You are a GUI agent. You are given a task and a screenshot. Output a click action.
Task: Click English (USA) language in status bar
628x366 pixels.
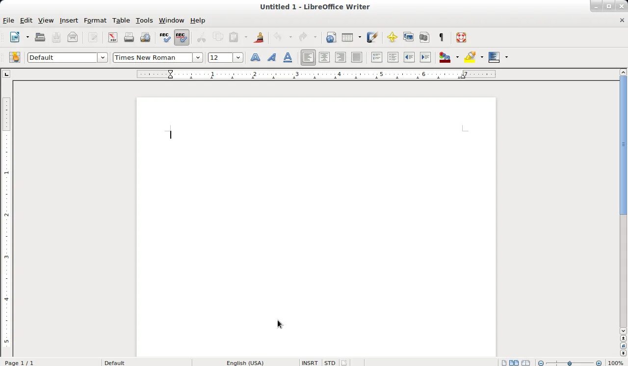pyautogui.click(x=245, y=363)
